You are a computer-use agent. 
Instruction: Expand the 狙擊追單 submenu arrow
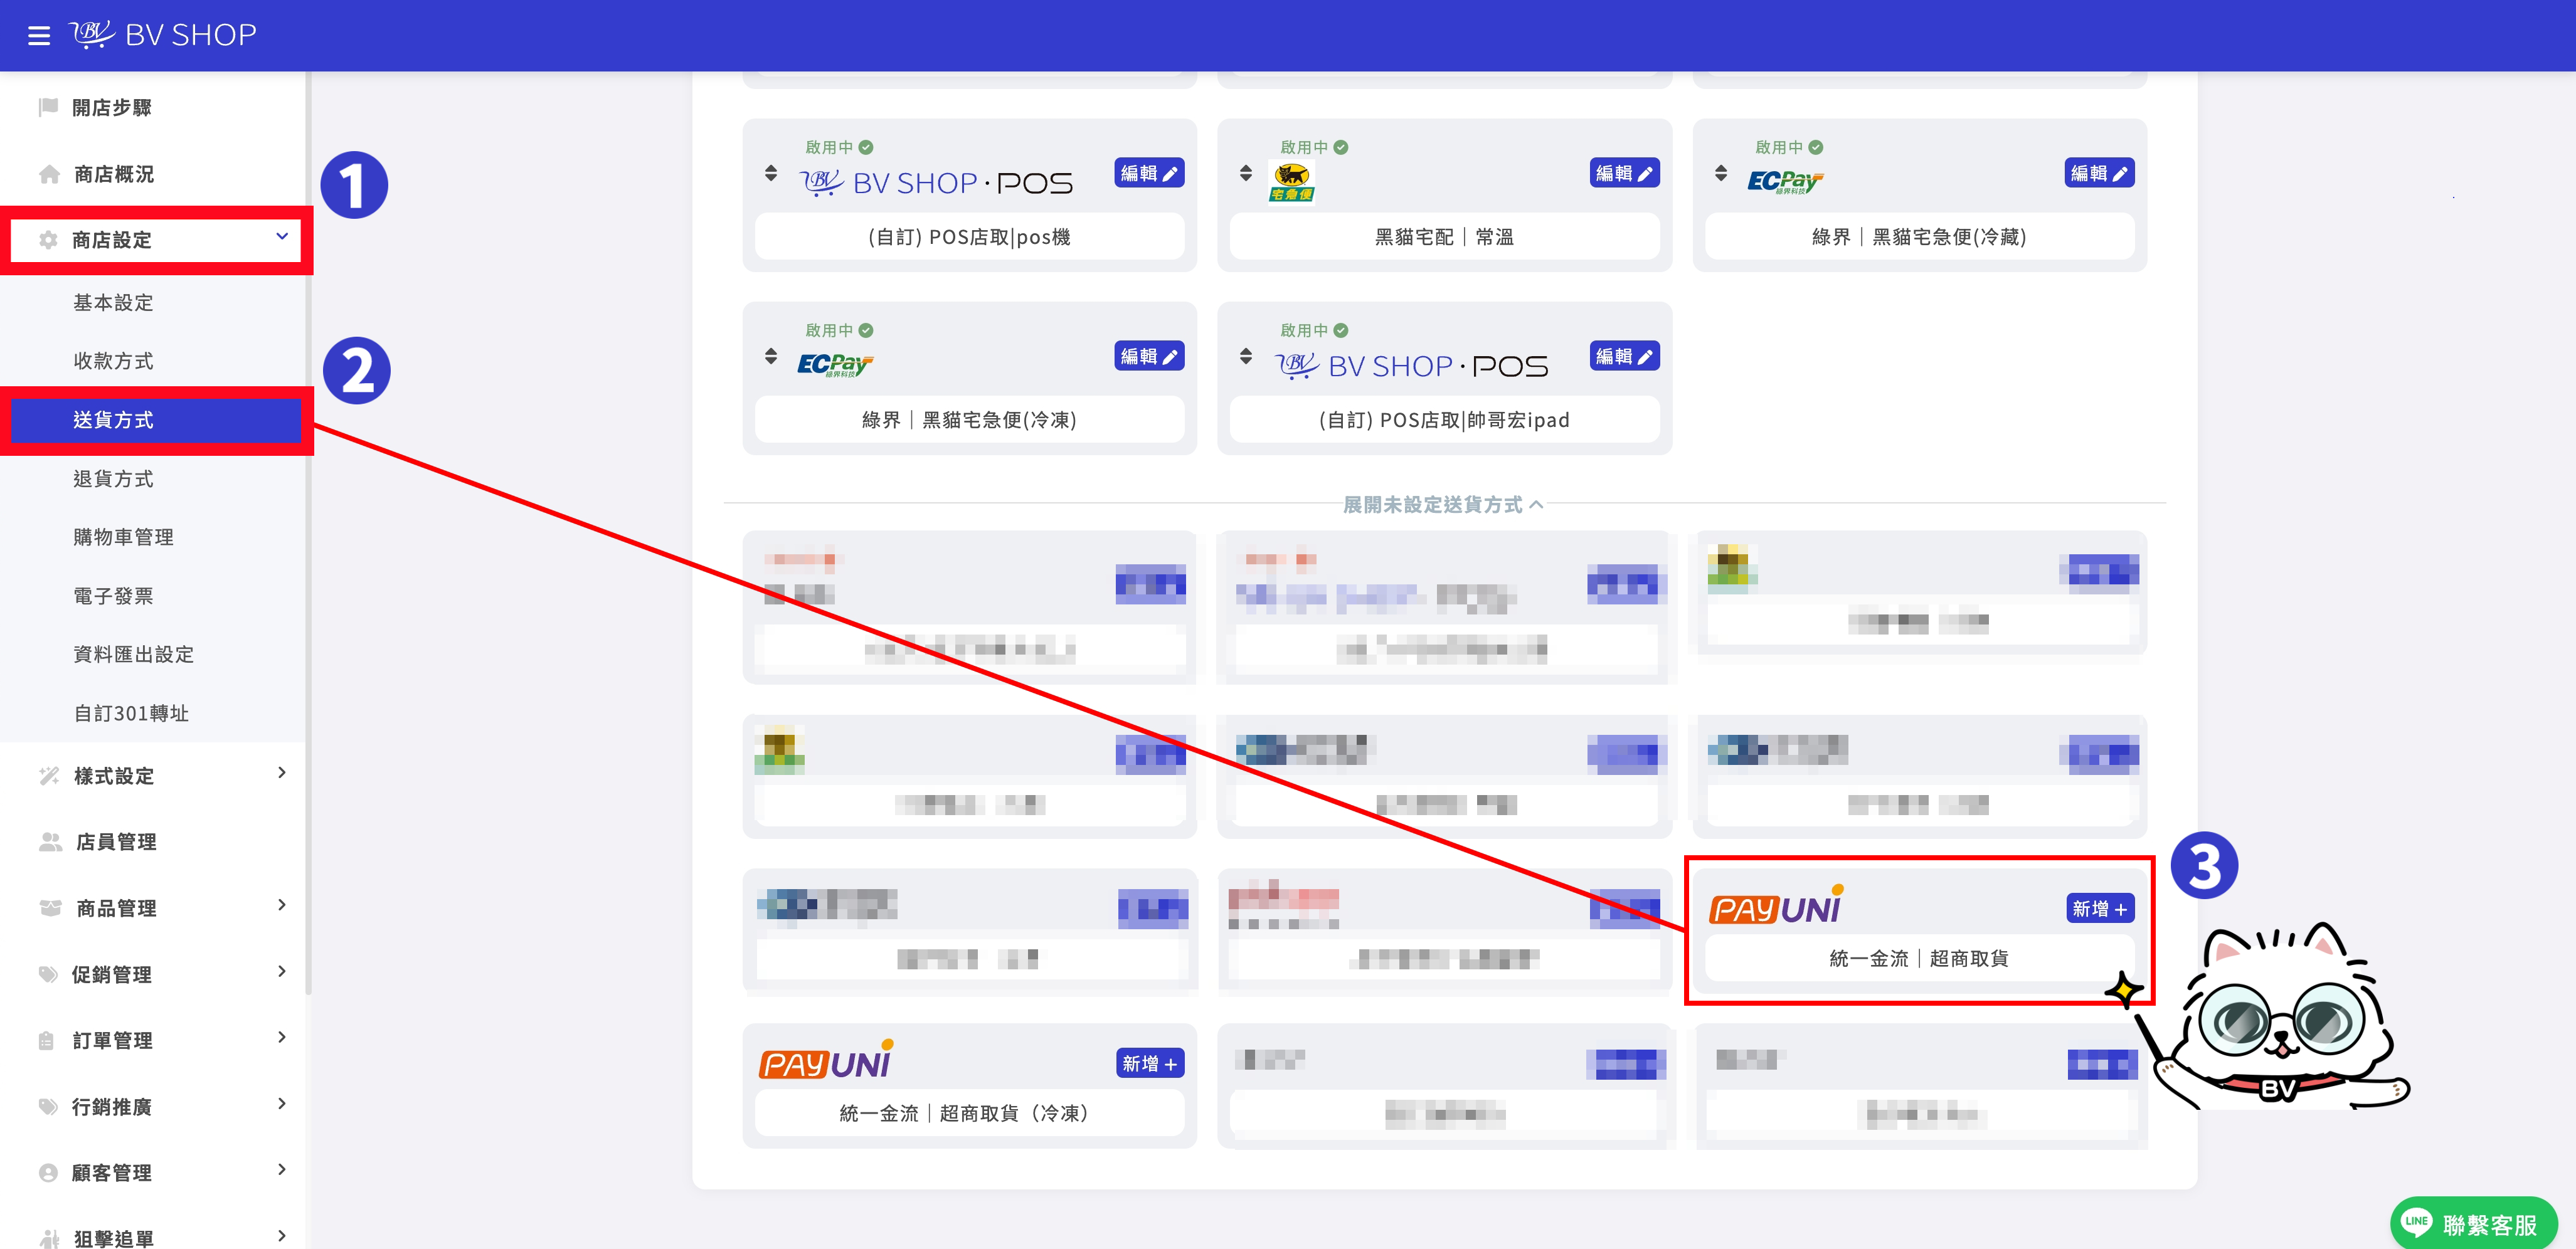(x=282, y=1236)
